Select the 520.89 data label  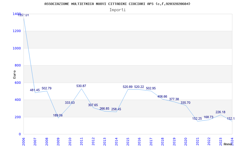coord(128,87)
